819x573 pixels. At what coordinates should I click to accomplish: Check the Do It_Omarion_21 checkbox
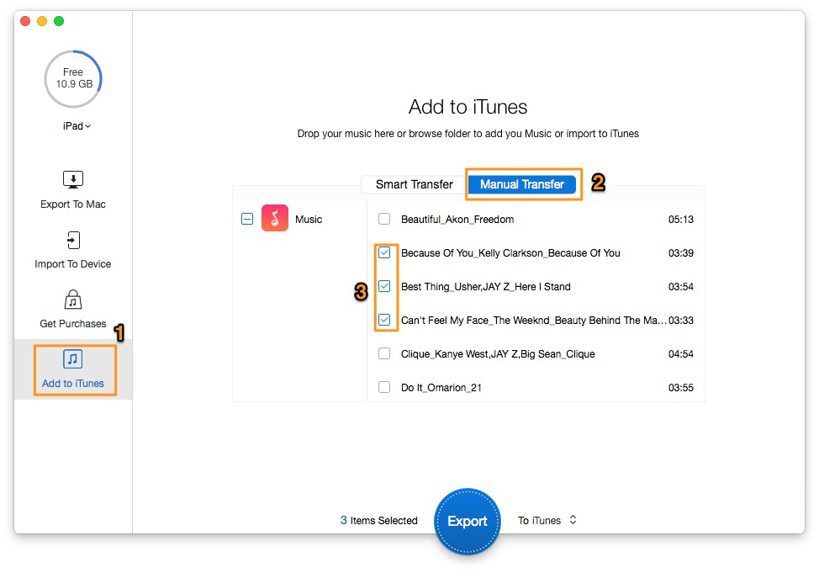pos(384,387)
